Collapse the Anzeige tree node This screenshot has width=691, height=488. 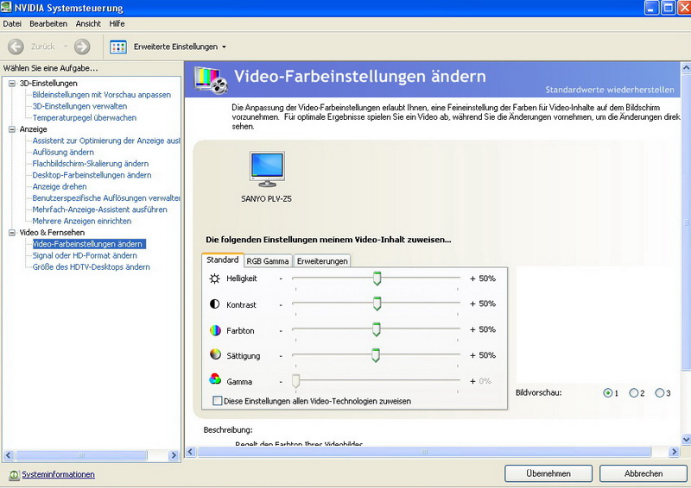click(12, 129)
